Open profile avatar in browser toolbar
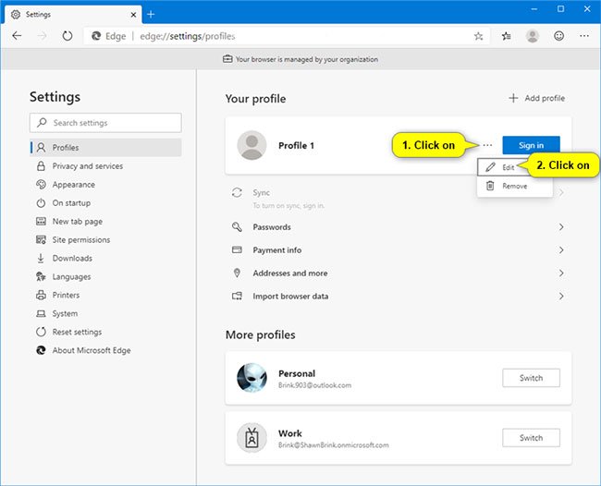This screenshot has height=486, width=601. coord(533,36)
